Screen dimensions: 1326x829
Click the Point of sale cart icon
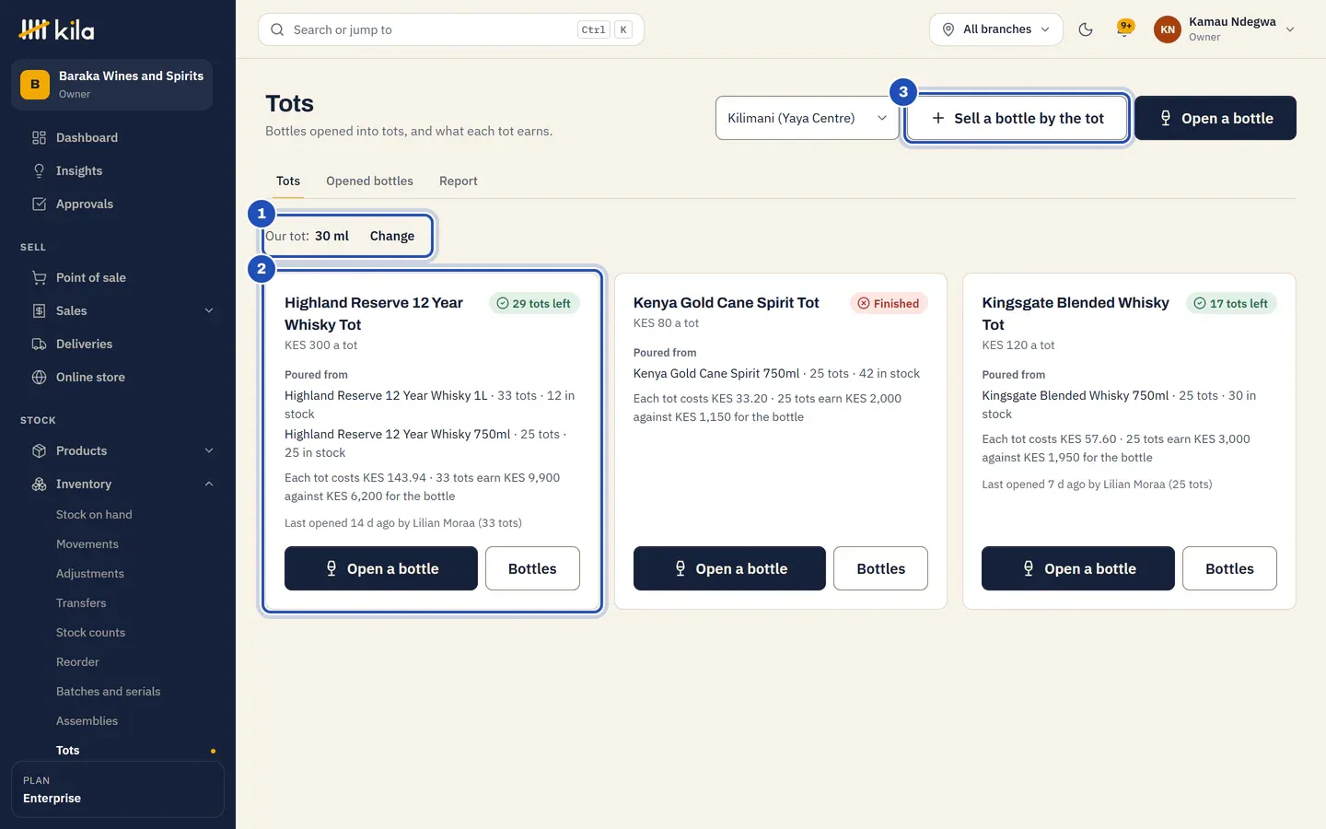pyautogui.click(x=39, y=277)
